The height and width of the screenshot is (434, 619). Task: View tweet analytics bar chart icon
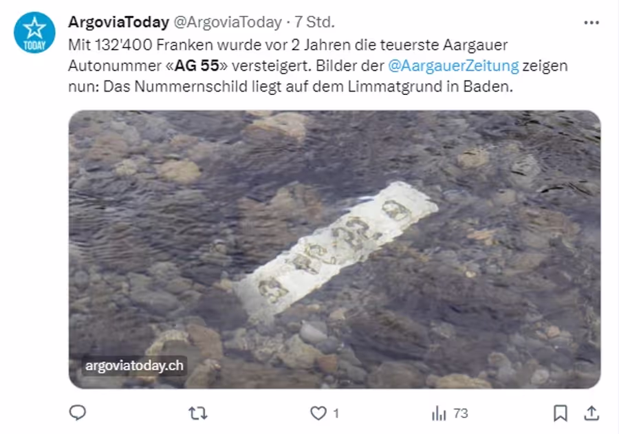click(x=439, y=413)
